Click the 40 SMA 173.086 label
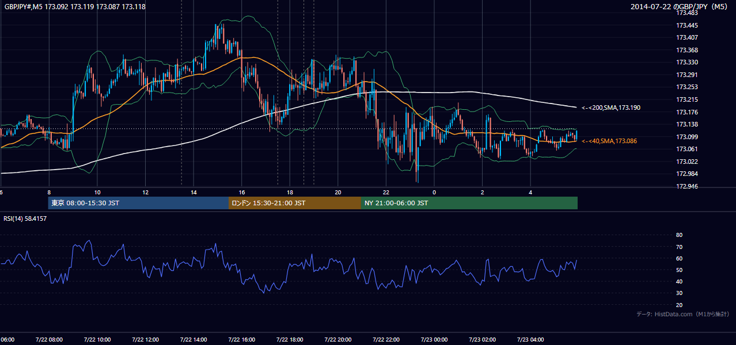This screenshot has width=736, height=345. [609, 141]
